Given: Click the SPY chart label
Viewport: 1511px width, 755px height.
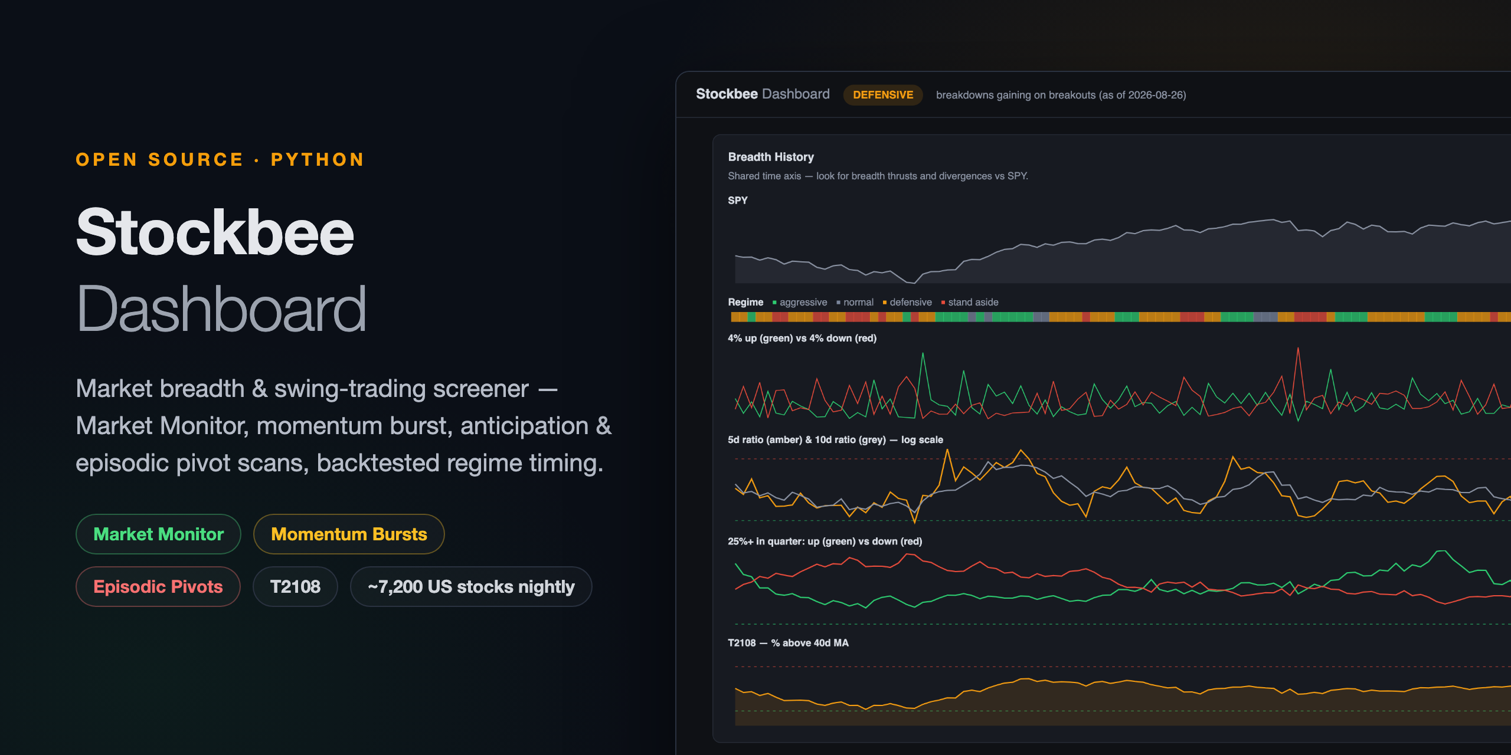Looking at the screenshot, I should [738, 201].
